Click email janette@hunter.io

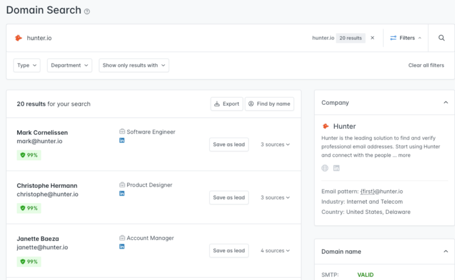[42, 247]
